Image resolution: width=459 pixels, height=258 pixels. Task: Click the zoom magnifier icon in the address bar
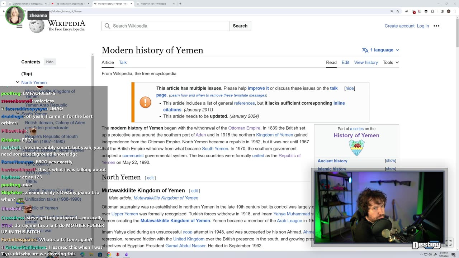coord(392,11)
